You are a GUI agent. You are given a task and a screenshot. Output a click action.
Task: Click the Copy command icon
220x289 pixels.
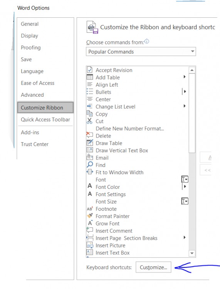(89, 113)
